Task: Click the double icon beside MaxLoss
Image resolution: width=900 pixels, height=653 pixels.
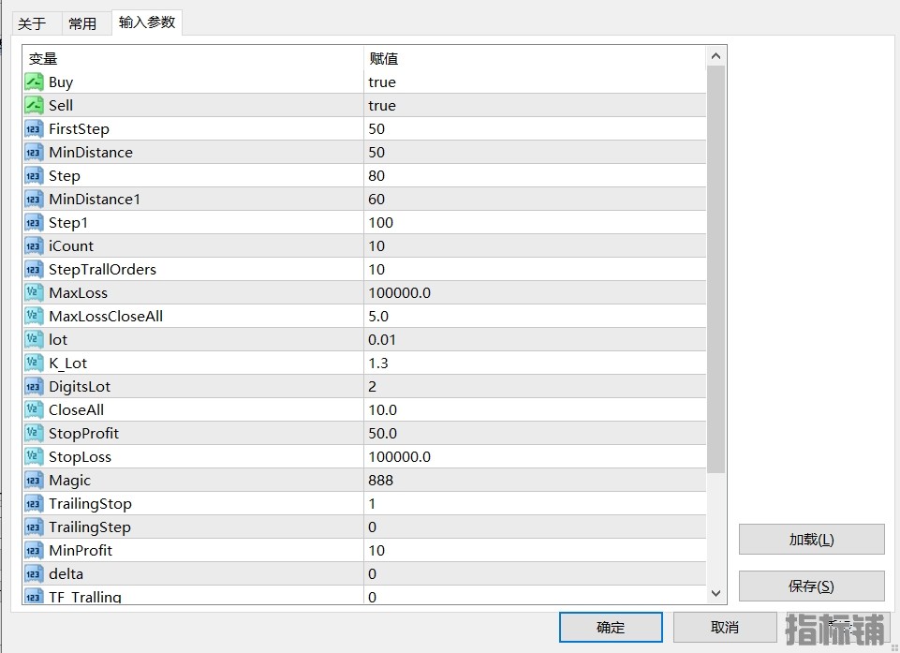Action: point(34,293)
